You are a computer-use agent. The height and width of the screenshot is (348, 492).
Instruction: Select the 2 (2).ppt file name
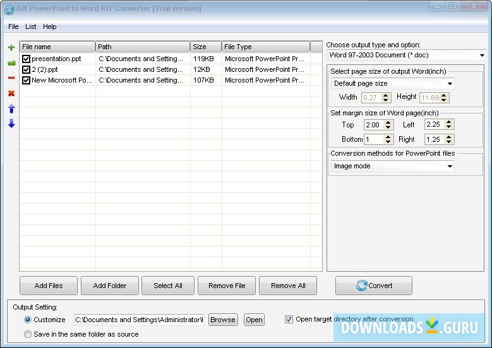point(45,69)
